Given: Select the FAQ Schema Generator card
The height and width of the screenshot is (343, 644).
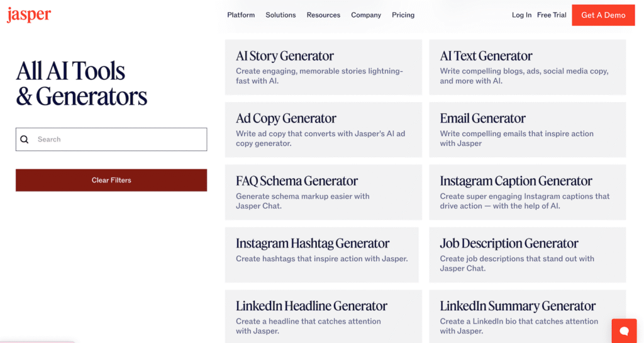Looking at the screenshot, I should (x=323, y=192).
